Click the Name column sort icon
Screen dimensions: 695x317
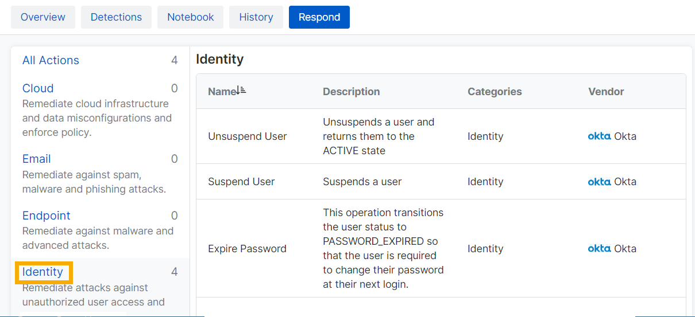pos(241,91)
